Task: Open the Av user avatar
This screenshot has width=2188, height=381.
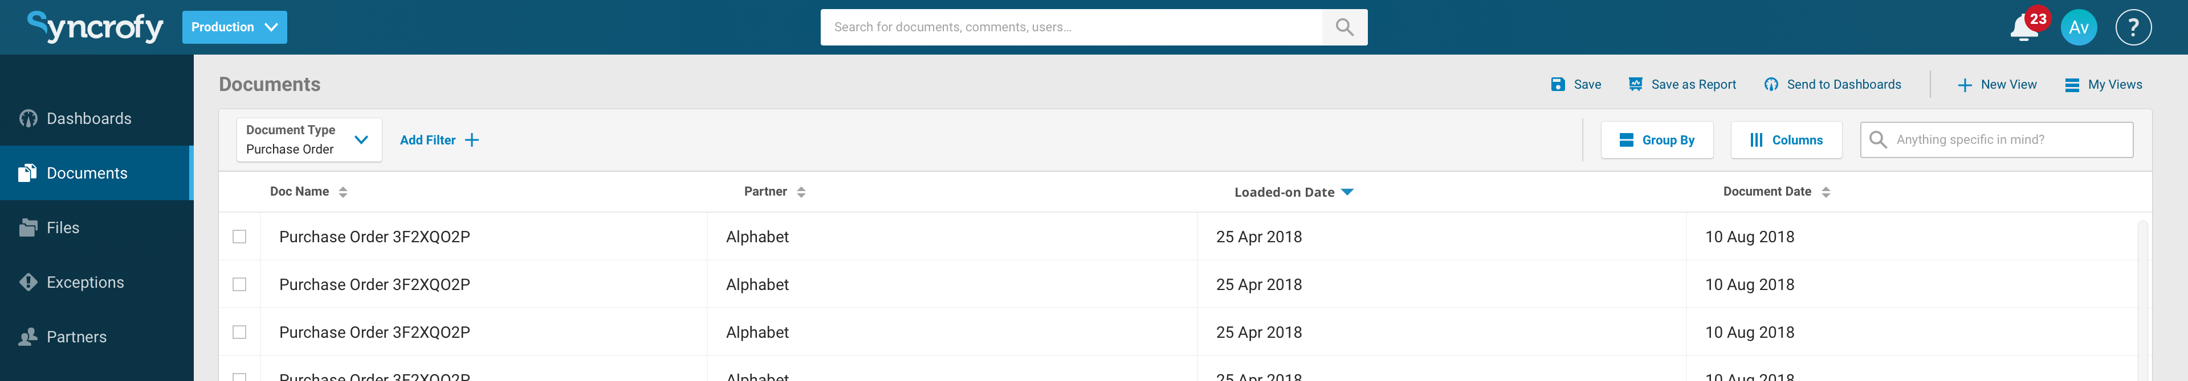Action: click(x=2079, y=27)
